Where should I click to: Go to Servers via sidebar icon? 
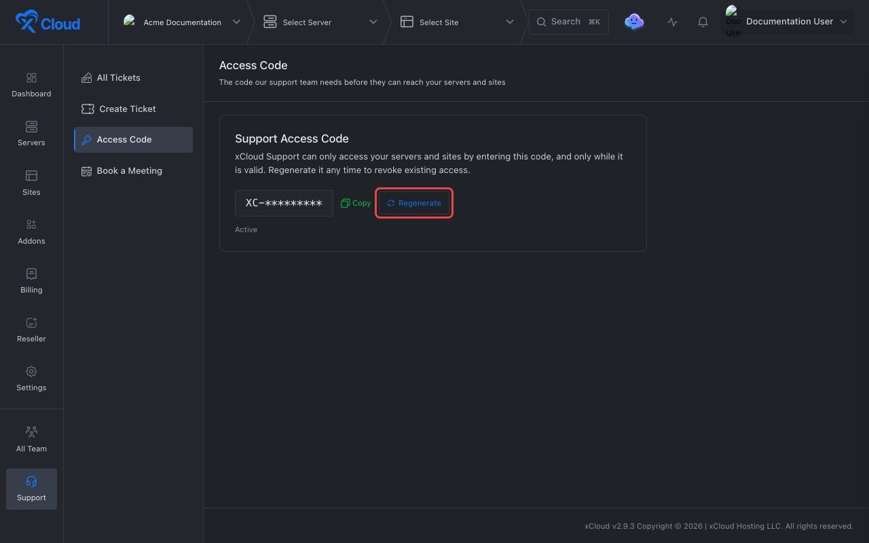(x=31, y=127)
